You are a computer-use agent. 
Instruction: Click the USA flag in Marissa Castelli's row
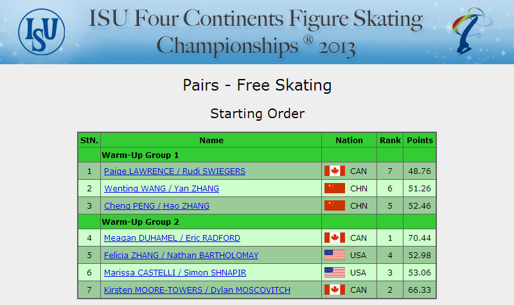334,272
